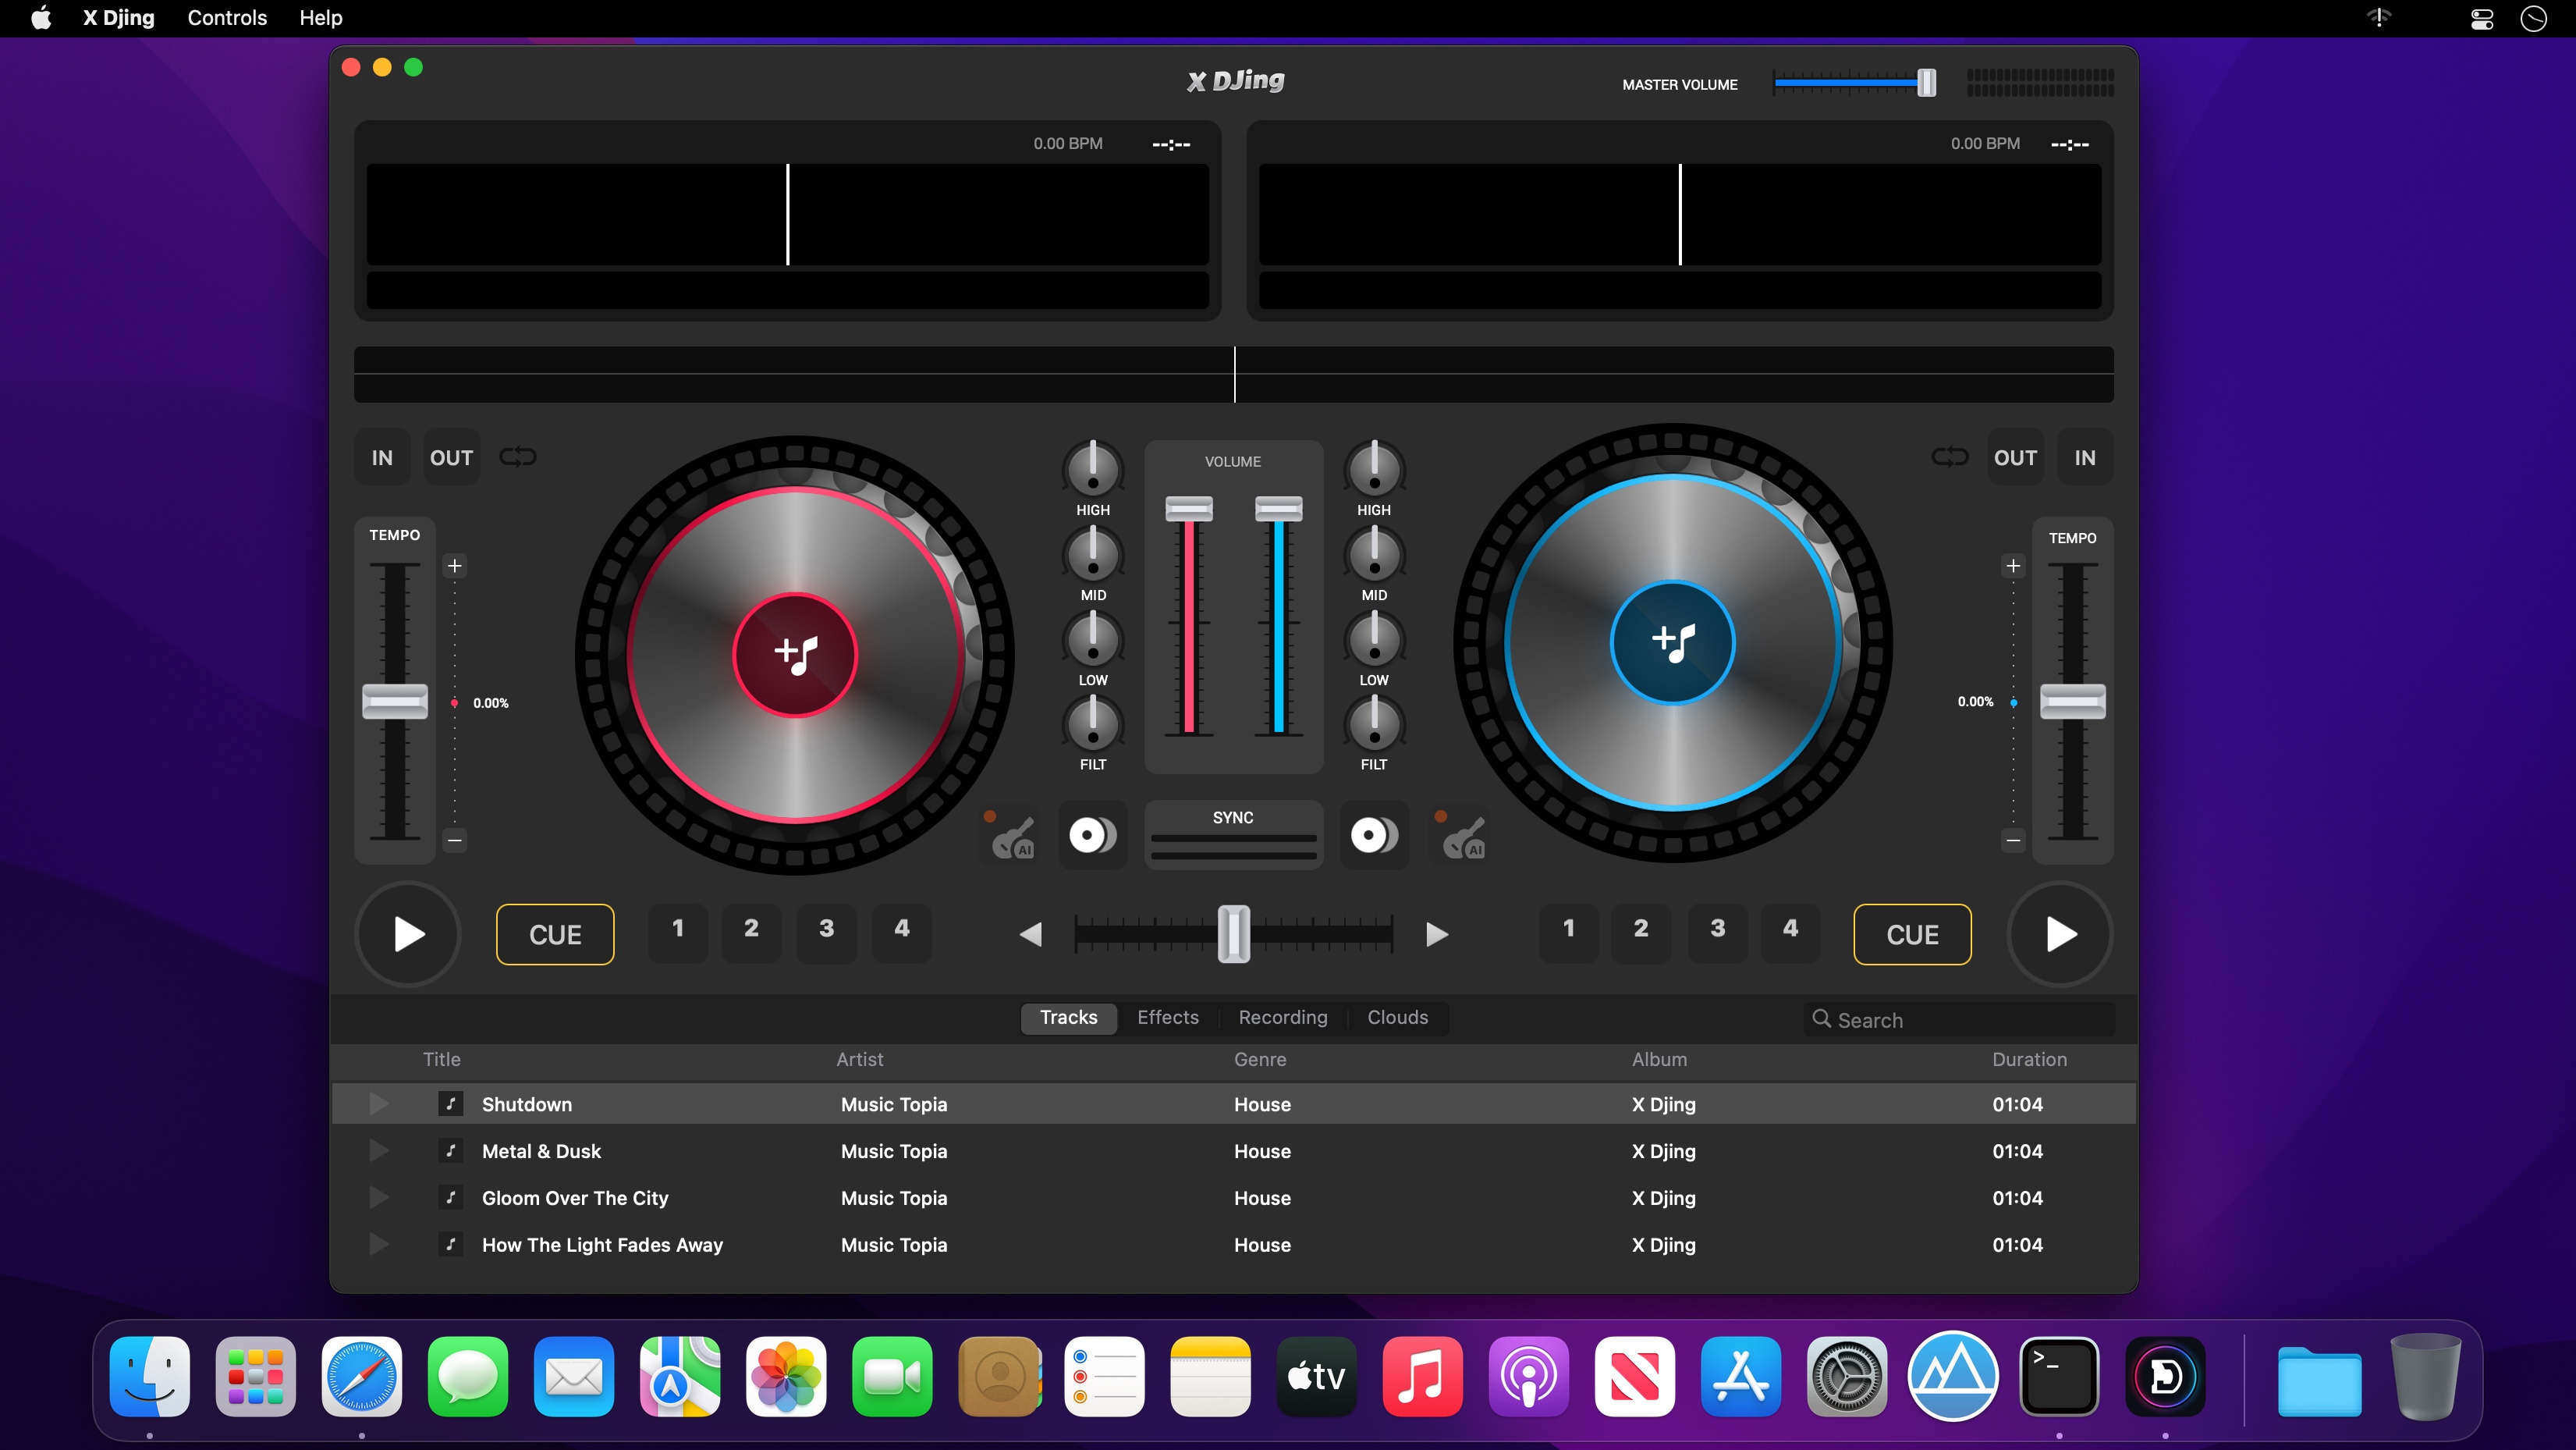Screen dimensions: 2576x1450
Task: Click the left HIGH EQ knob
Action: [1093, 469]
